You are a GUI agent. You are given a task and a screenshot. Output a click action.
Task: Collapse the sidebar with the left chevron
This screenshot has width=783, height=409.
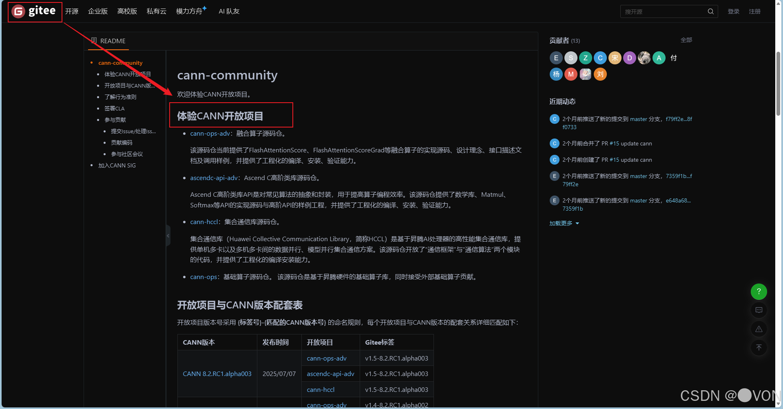click(168, 235)
